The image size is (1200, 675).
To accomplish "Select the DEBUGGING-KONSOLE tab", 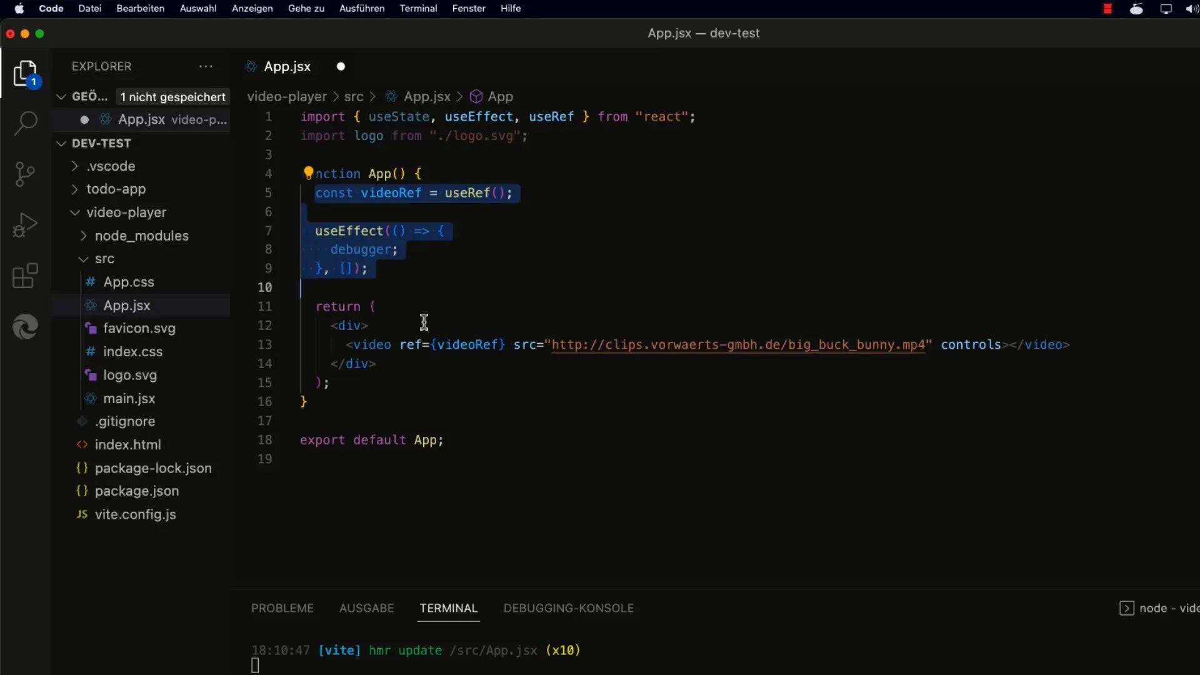I will pyautogui.click(x=569, y=608).
